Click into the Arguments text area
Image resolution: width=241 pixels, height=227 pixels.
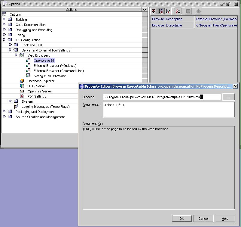[x=169, y=110]
